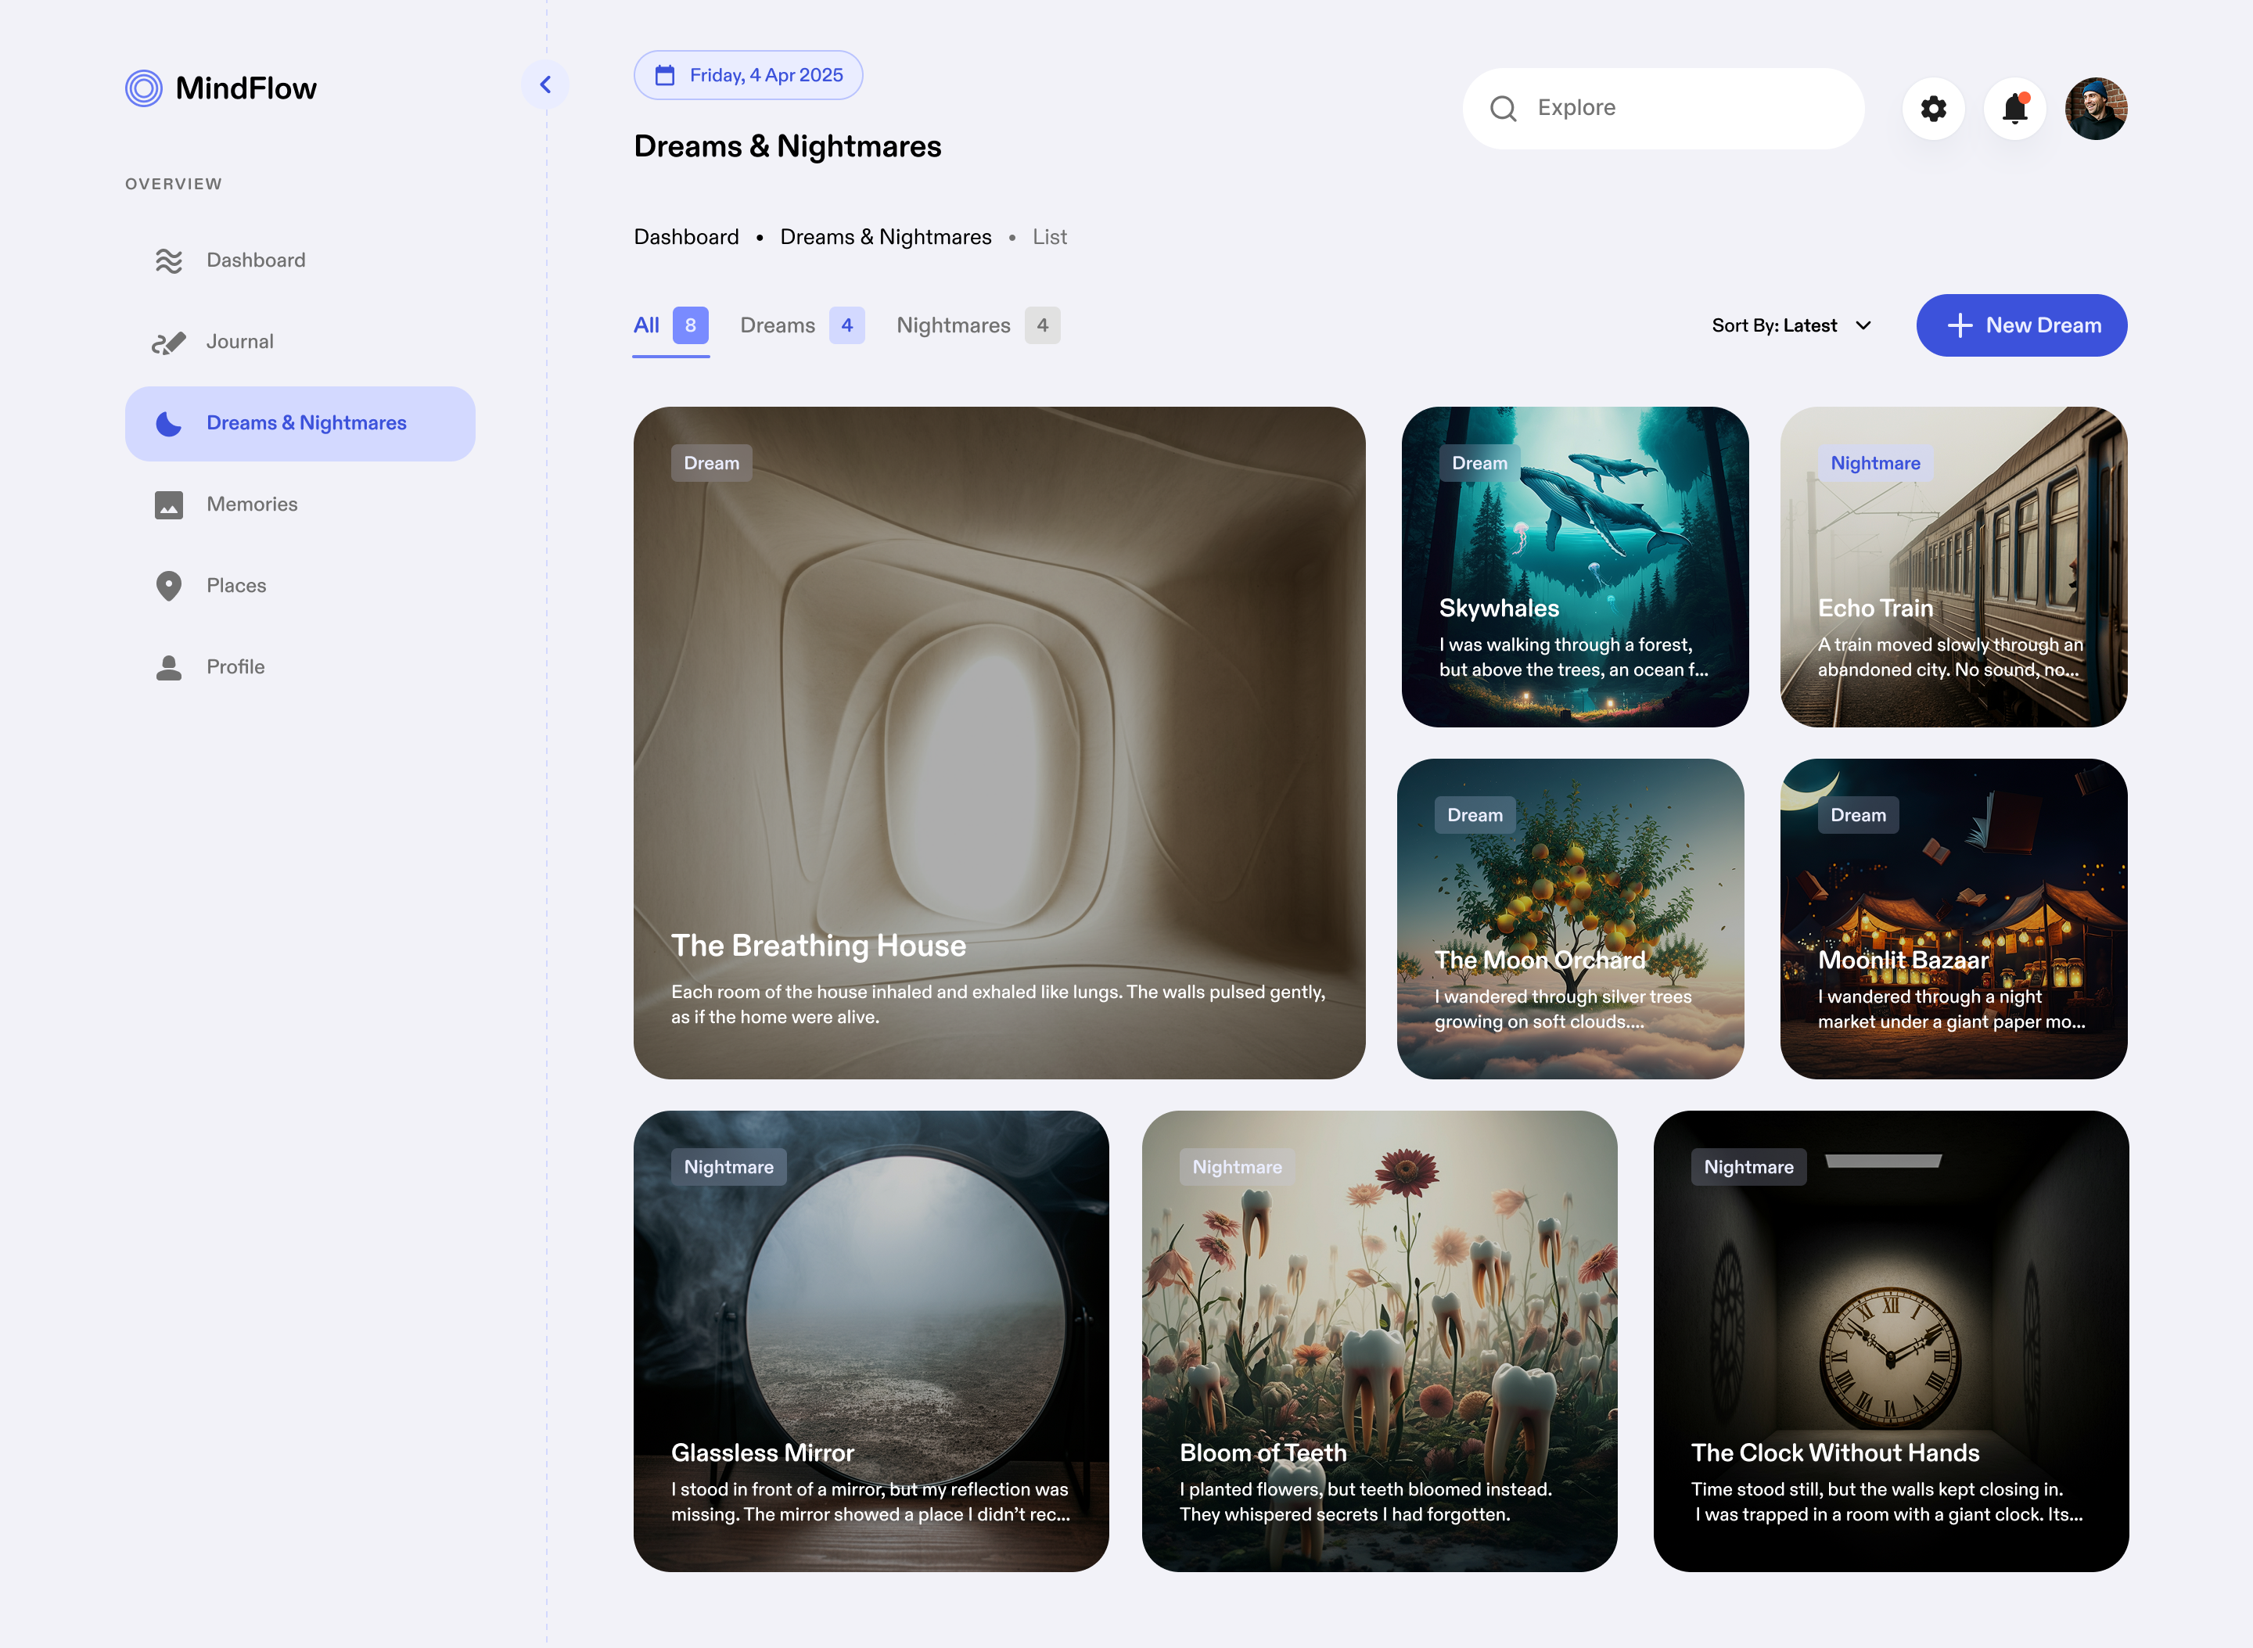Open the Glassless Mirror card title

pyautogui.click(x=762, y=1453)
